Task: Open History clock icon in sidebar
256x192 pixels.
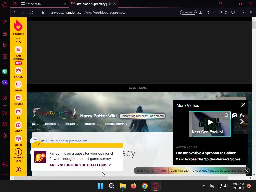Action: 5,113
